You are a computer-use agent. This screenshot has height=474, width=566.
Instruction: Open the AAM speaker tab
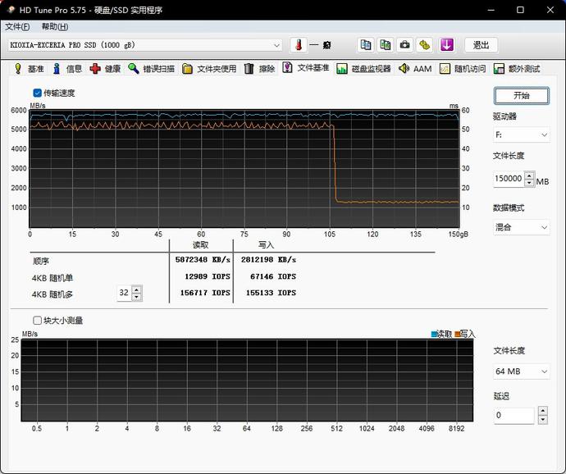[x=415, y=69]
